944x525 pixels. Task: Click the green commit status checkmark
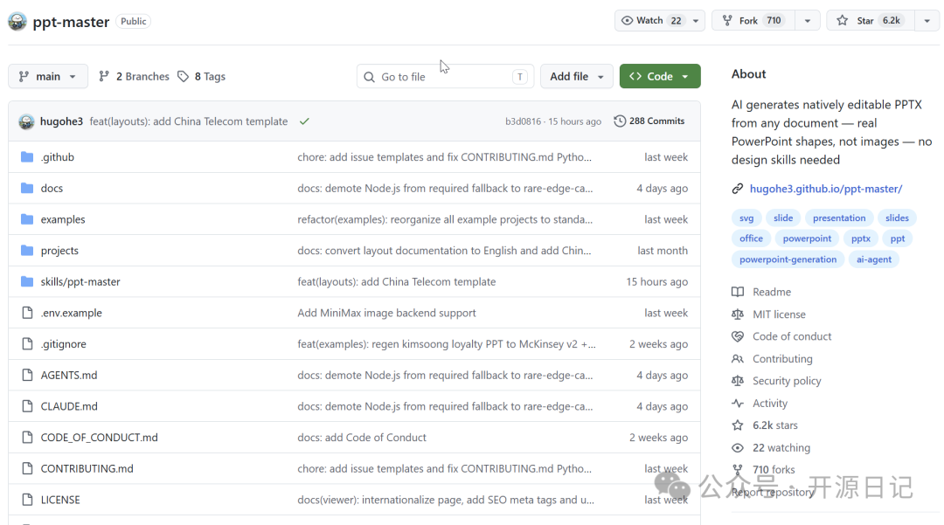click(x=304, y=121)
